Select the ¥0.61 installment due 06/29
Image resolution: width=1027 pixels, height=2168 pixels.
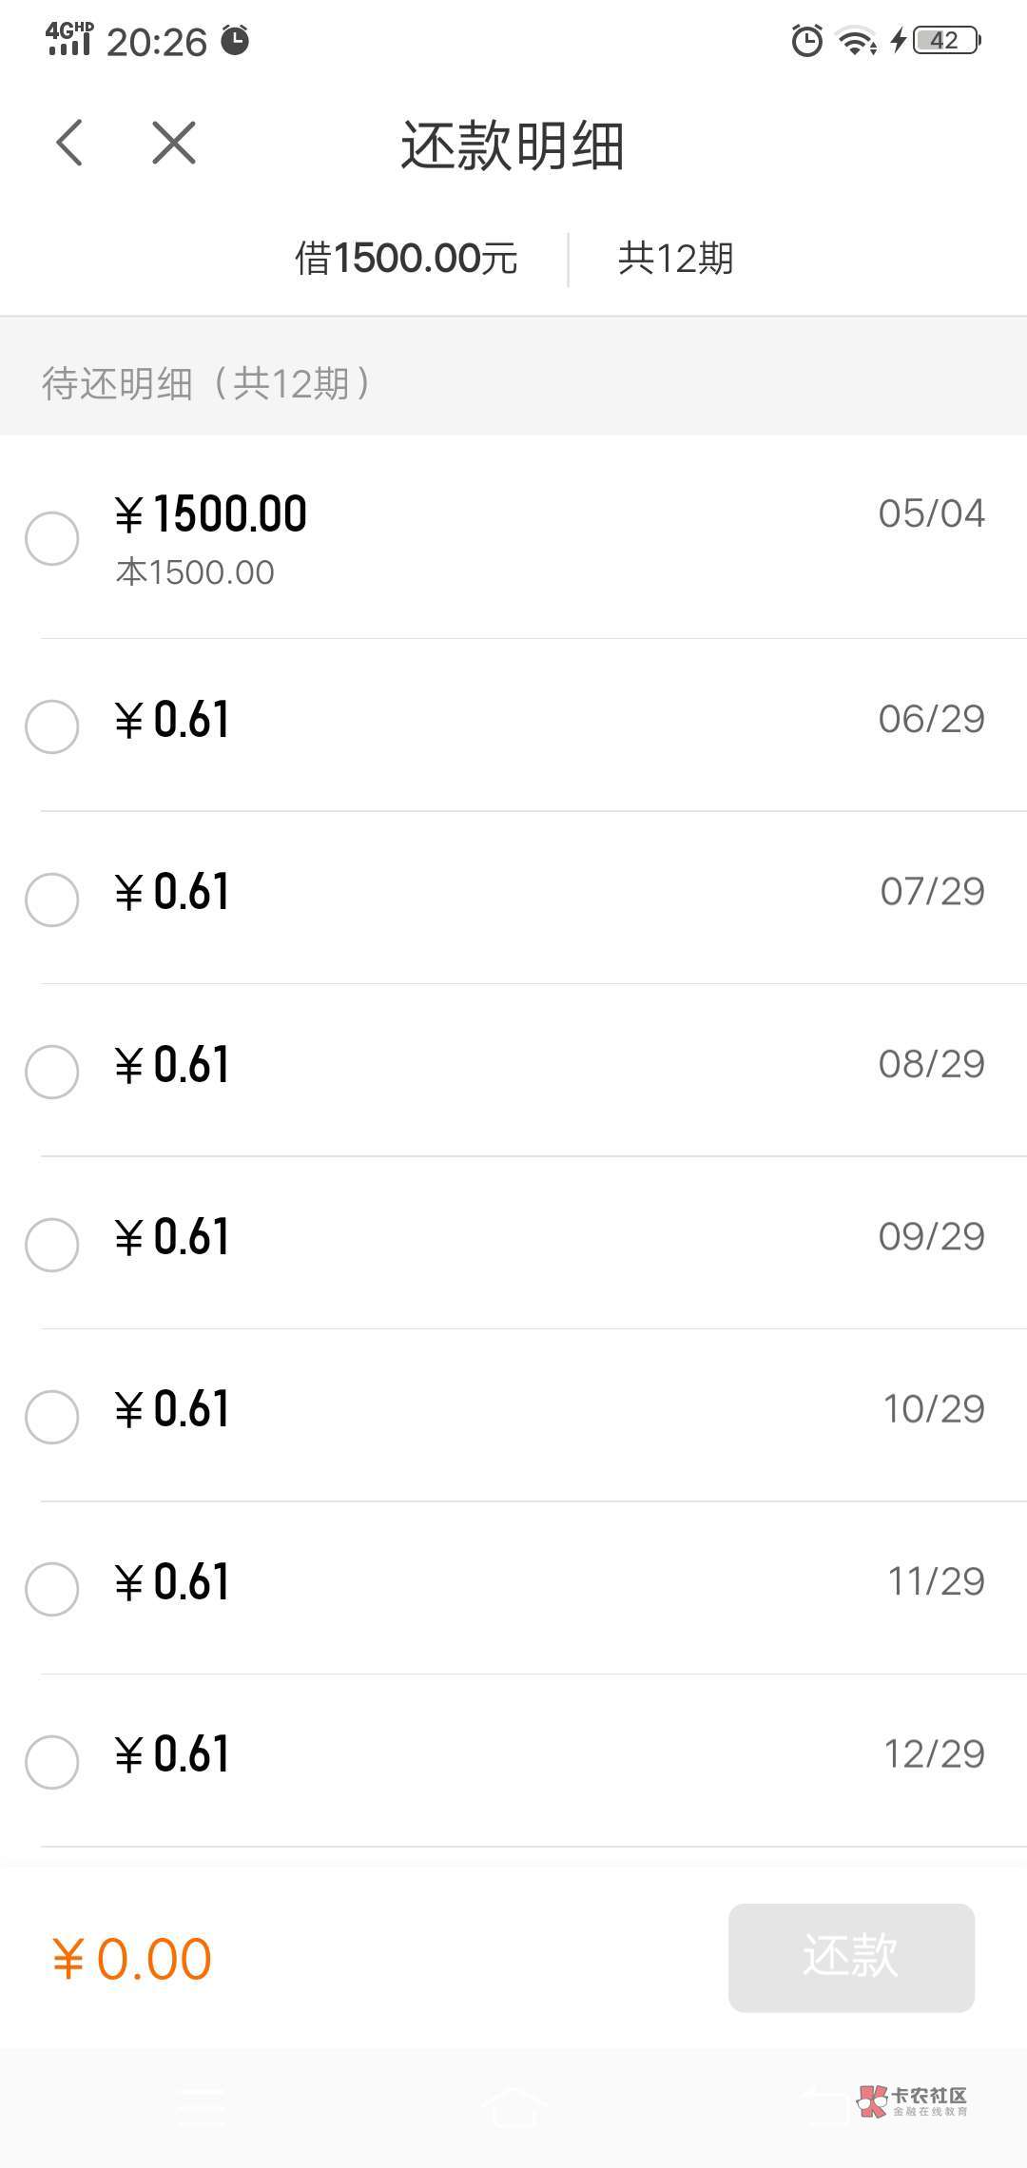click(52, 726)
